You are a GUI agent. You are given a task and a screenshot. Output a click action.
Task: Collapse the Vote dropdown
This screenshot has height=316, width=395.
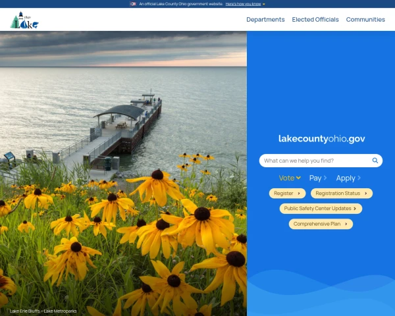click(x=290, y=178)
